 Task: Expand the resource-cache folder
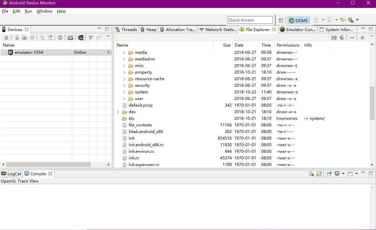(x=124, y=79)
